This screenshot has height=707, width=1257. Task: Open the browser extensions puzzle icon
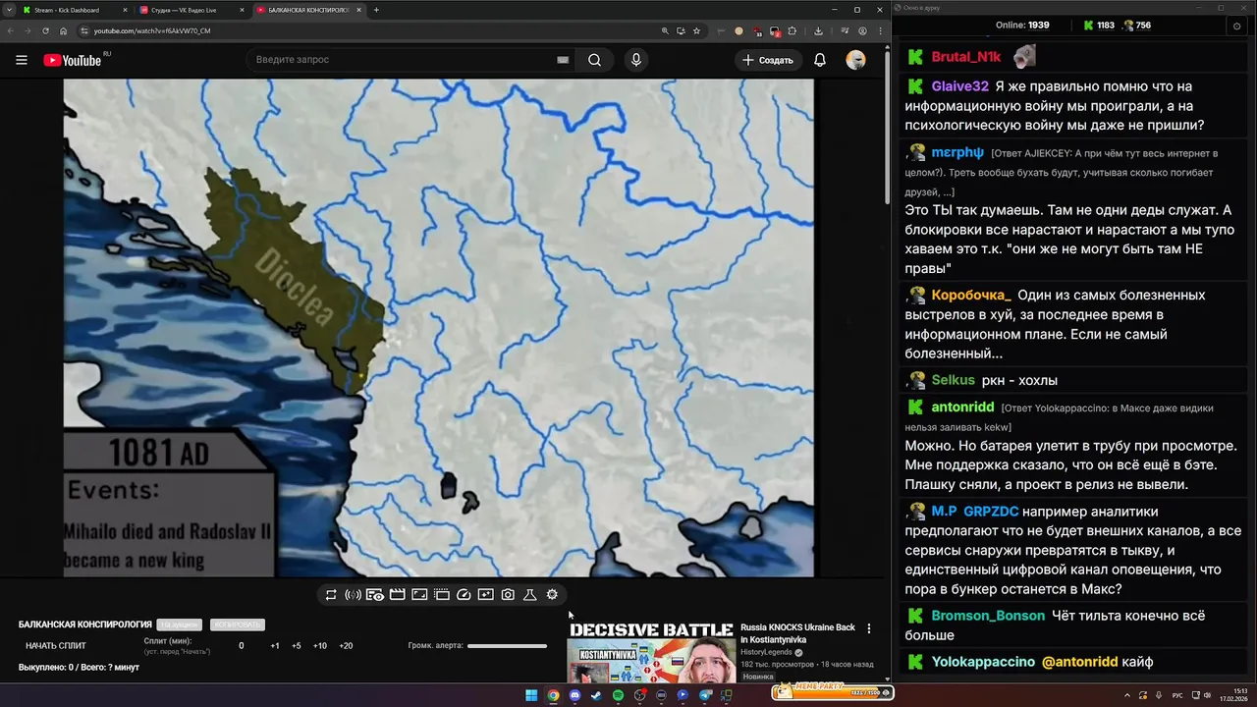[x=792, y=30]
